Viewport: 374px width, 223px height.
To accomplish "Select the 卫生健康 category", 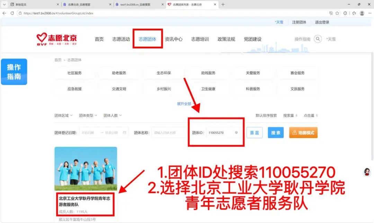I will click(208, 89).
